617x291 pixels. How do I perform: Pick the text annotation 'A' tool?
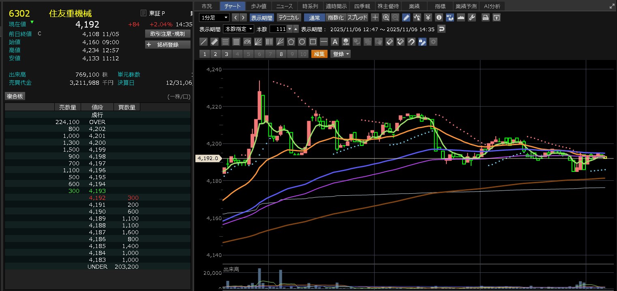coord(335,42)
